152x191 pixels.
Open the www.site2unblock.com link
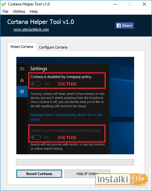[31, 29]
